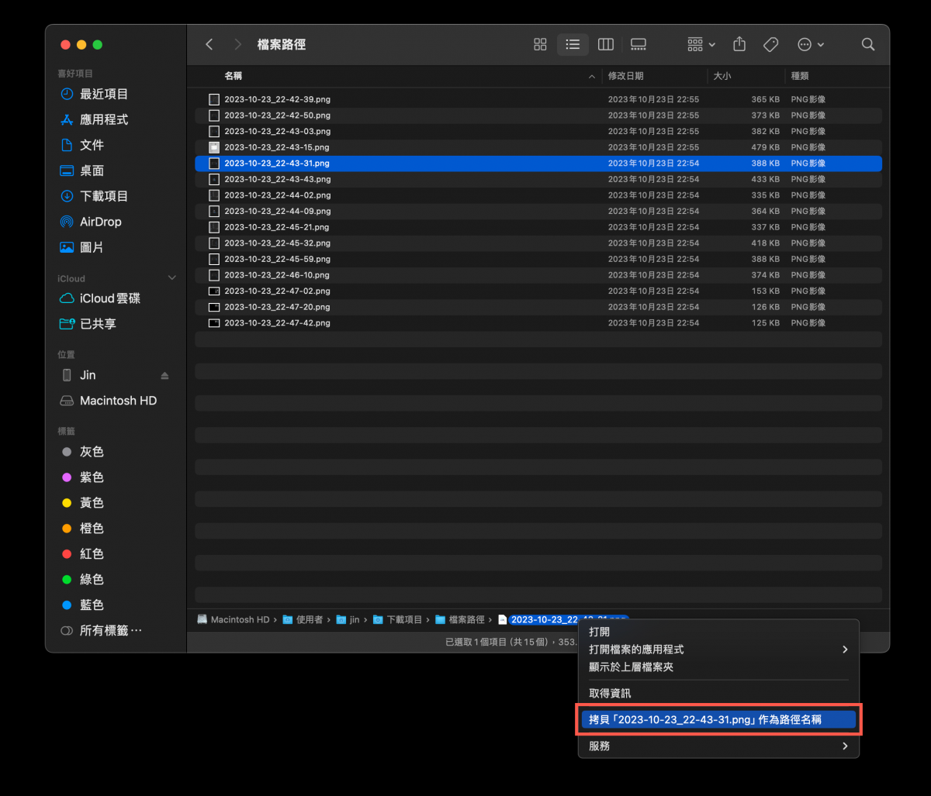Select file 2023-10-23_22-44-02.png
This screenshot has height=796, width=931.
pyautogui.click(x=538, y=195)
